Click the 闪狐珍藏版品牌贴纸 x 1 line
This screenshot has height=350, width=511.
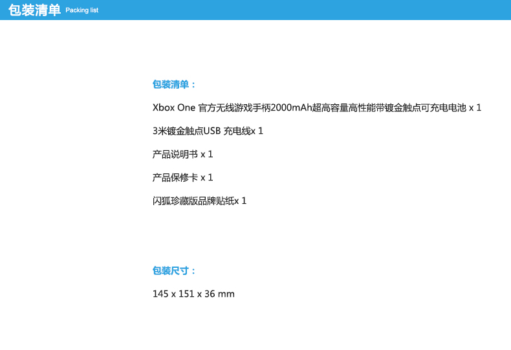click(199, 201)
